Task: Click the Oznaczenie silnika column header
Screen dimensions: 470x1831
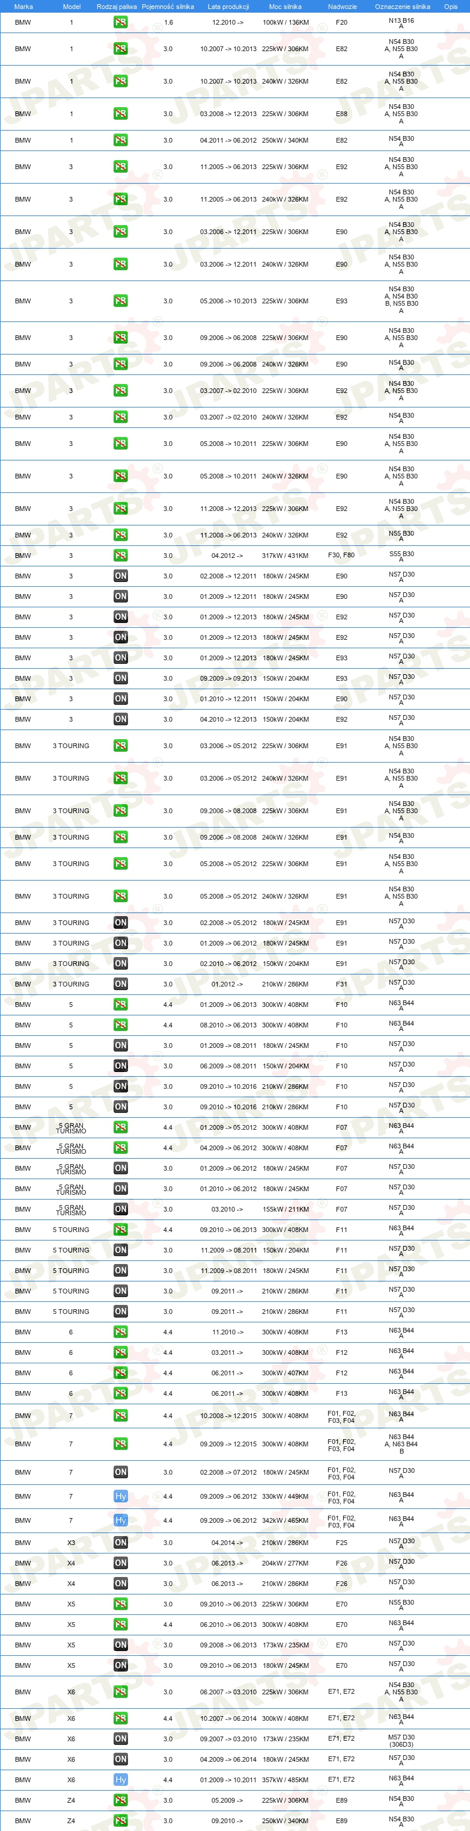Action: [x=402, y=7]
